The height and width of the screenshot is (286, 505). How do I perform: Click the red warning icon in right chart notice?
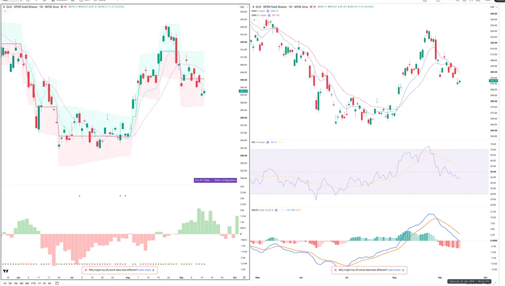(x=336, y=270)
